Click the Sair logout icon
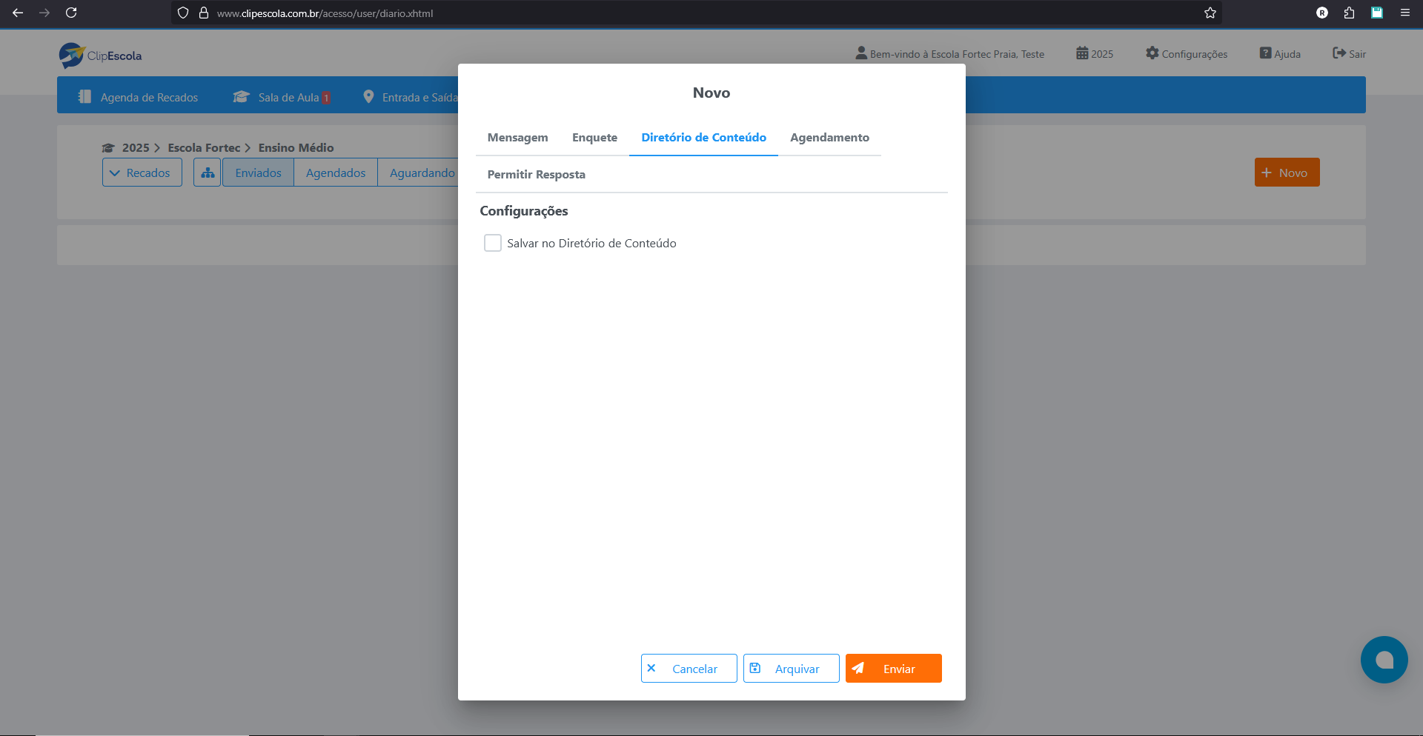 tap(1339, 53)
